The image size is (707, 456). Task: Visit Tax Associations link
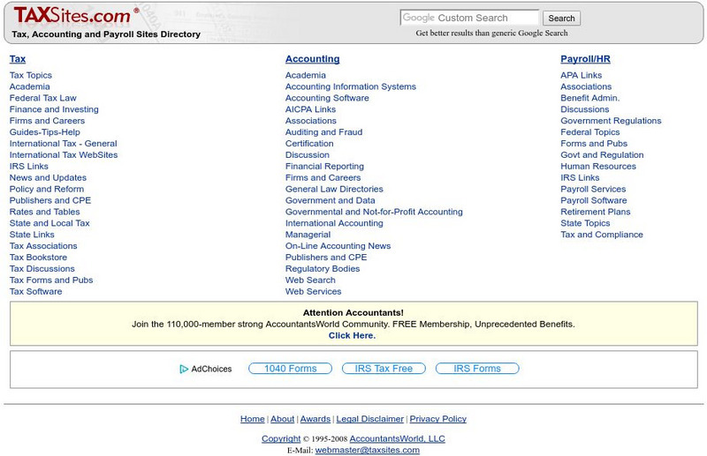pyautogui.click(x=43, y=246)
